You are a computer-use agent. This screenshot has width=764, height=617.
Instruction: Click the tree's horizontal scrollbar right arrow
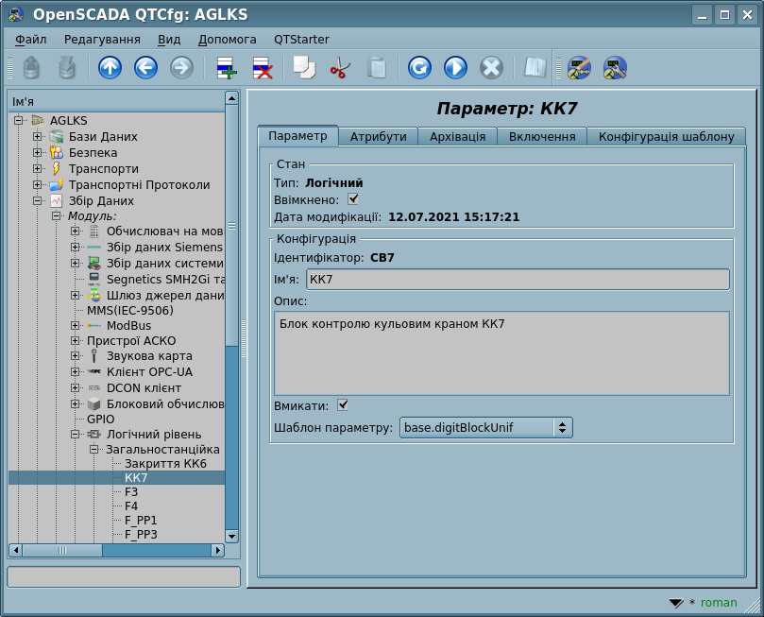tap(217, 550)
